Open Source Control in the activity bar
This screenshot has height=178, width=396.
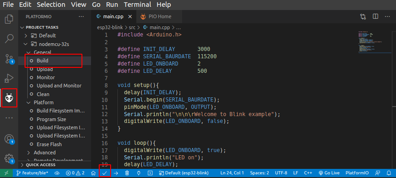click(9, 59)
